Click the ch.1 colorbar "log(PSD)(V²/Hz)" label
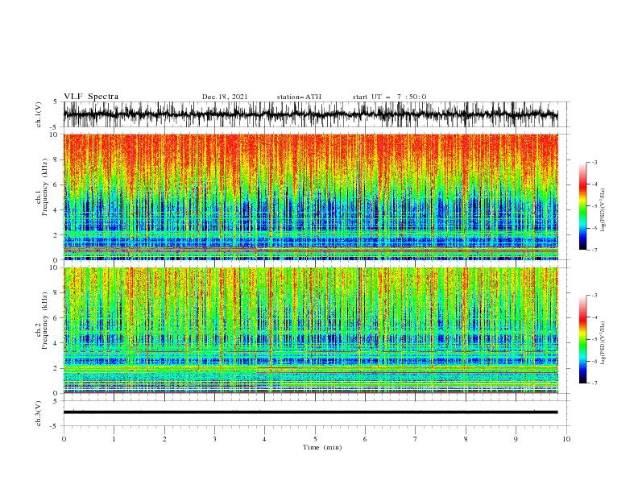This screenshot has width=638, height=493. click(x=603, y=210)
